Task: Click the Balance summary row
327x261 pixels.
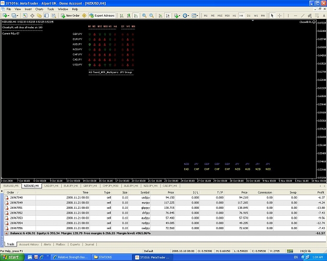Action: (x=165, y=233)
